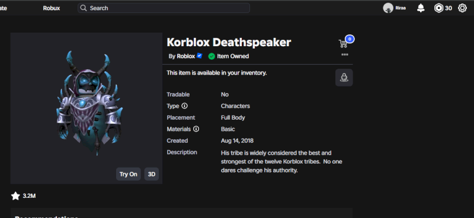
Task: Click the cart badge showing 0
Action: [x=350, y=39]
